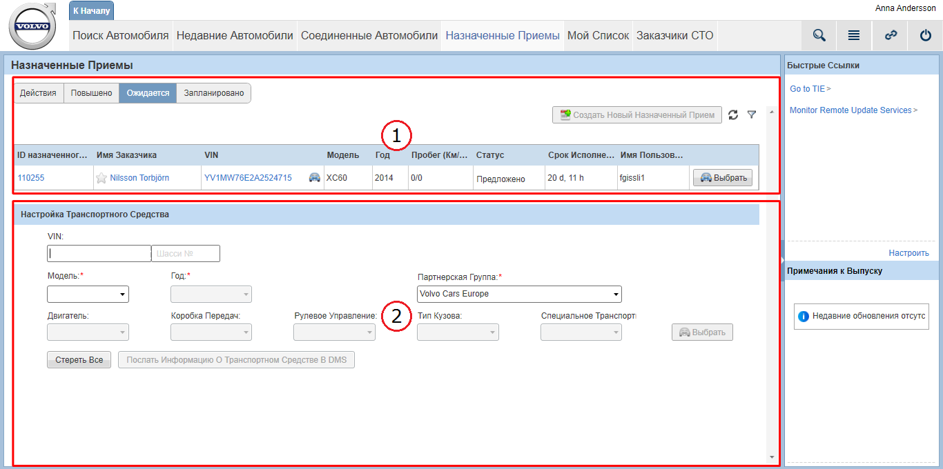Click scrollbar down arrow in main panel
943x469 pixels.
coord(771,457)
